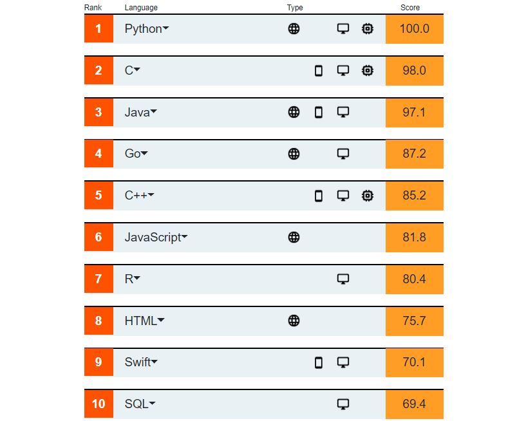Click the web globe icon for JavaScript
Image resolution: width=526 pixels, height=421 pixels.
click(294, 237)
